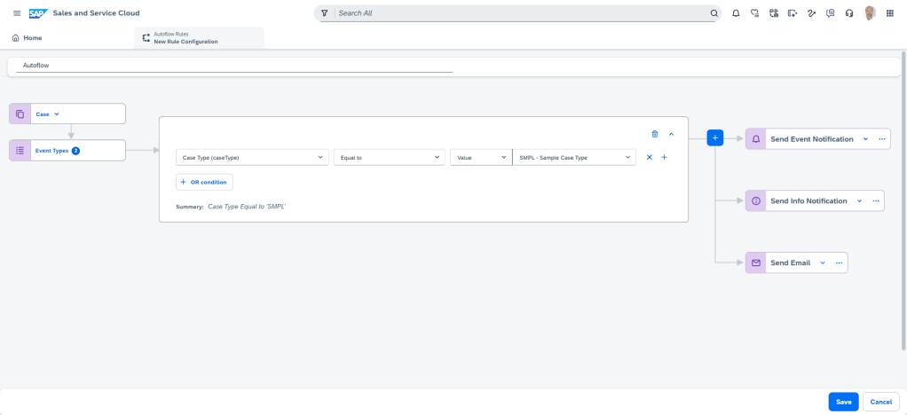Open favorites heart list icon
The height and width of the screenshot is (415, 907).
pos(754,12)
